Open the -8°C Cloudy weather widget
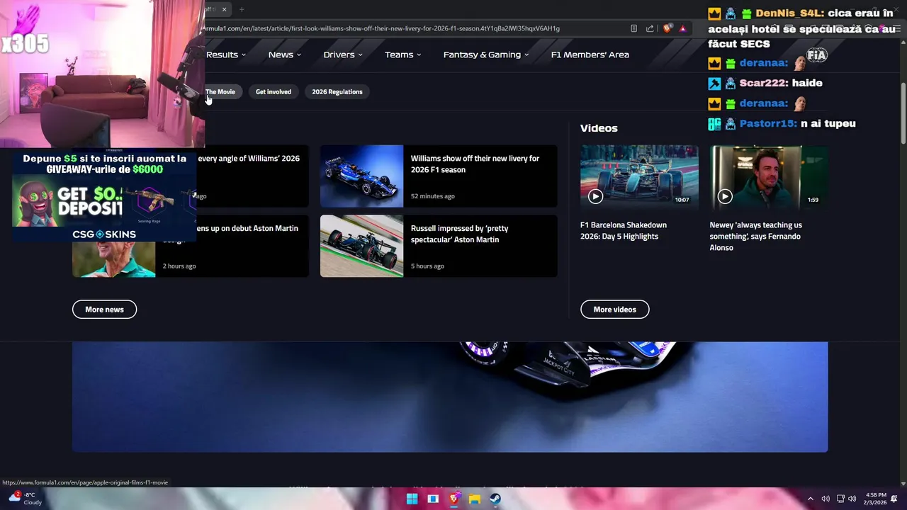The image size is (907, 510). pos(24,499)
